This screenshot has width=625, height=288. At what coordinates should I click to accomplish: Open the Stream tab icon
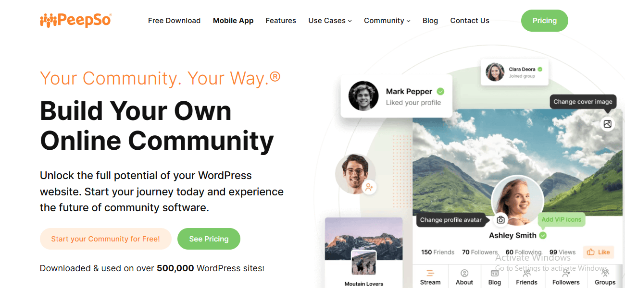430,273
